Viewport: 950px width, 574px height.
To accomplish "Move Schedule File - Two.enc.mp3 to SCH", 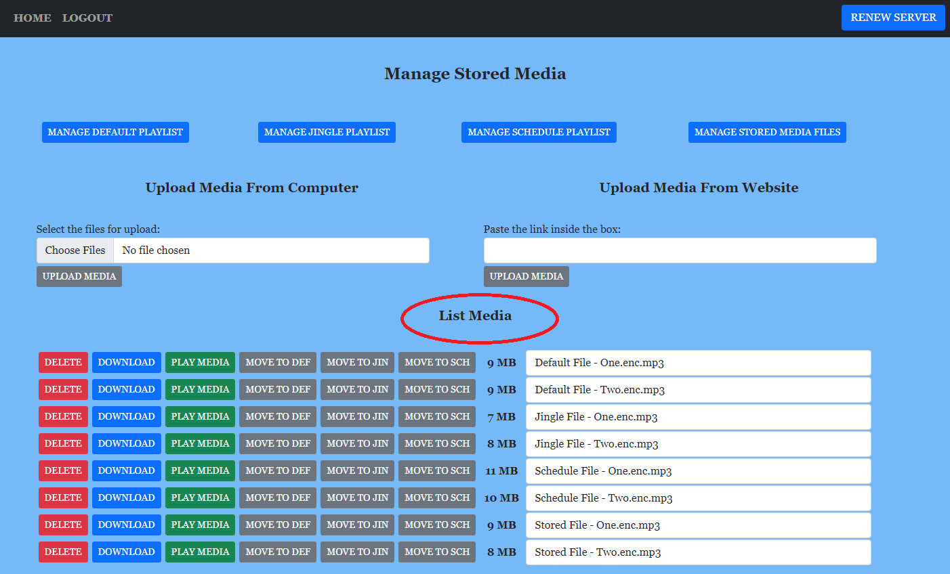I will 437,498.
